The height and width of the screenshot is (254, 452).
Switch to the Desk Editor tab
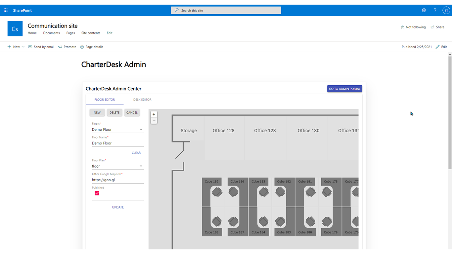click(142, 100)
